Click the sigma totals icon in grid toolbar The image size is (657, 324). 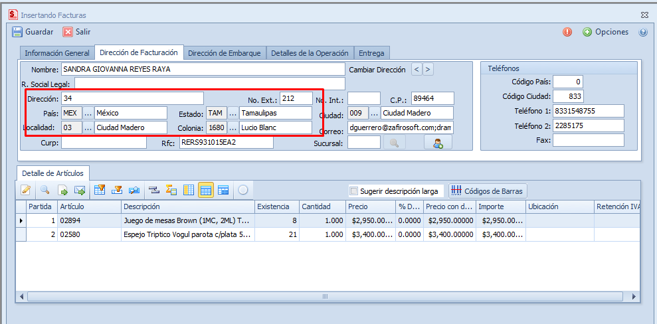171,190
